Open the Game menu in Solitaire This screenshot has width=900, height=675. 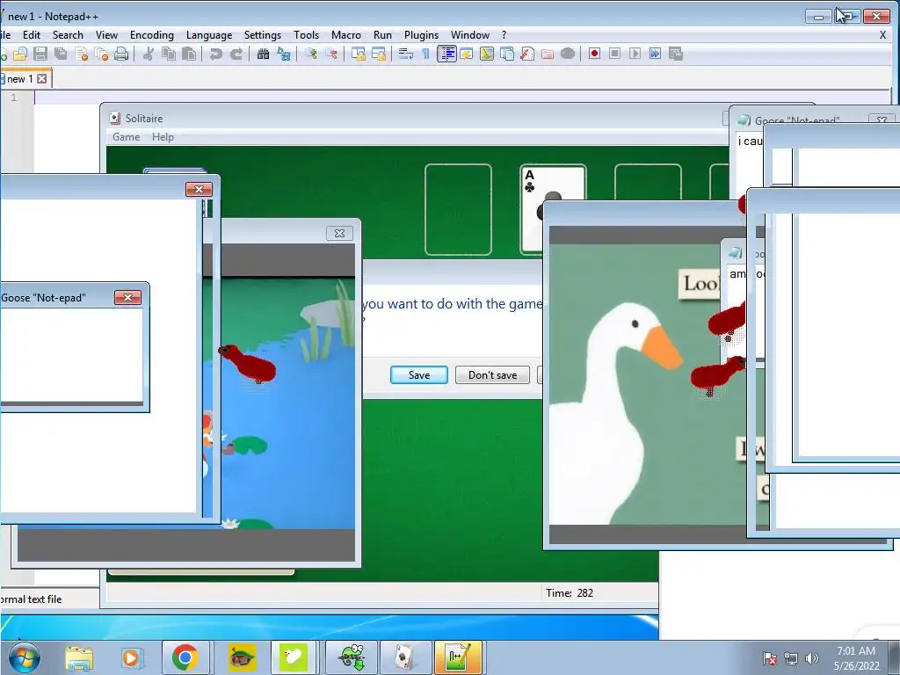[127, 137]
